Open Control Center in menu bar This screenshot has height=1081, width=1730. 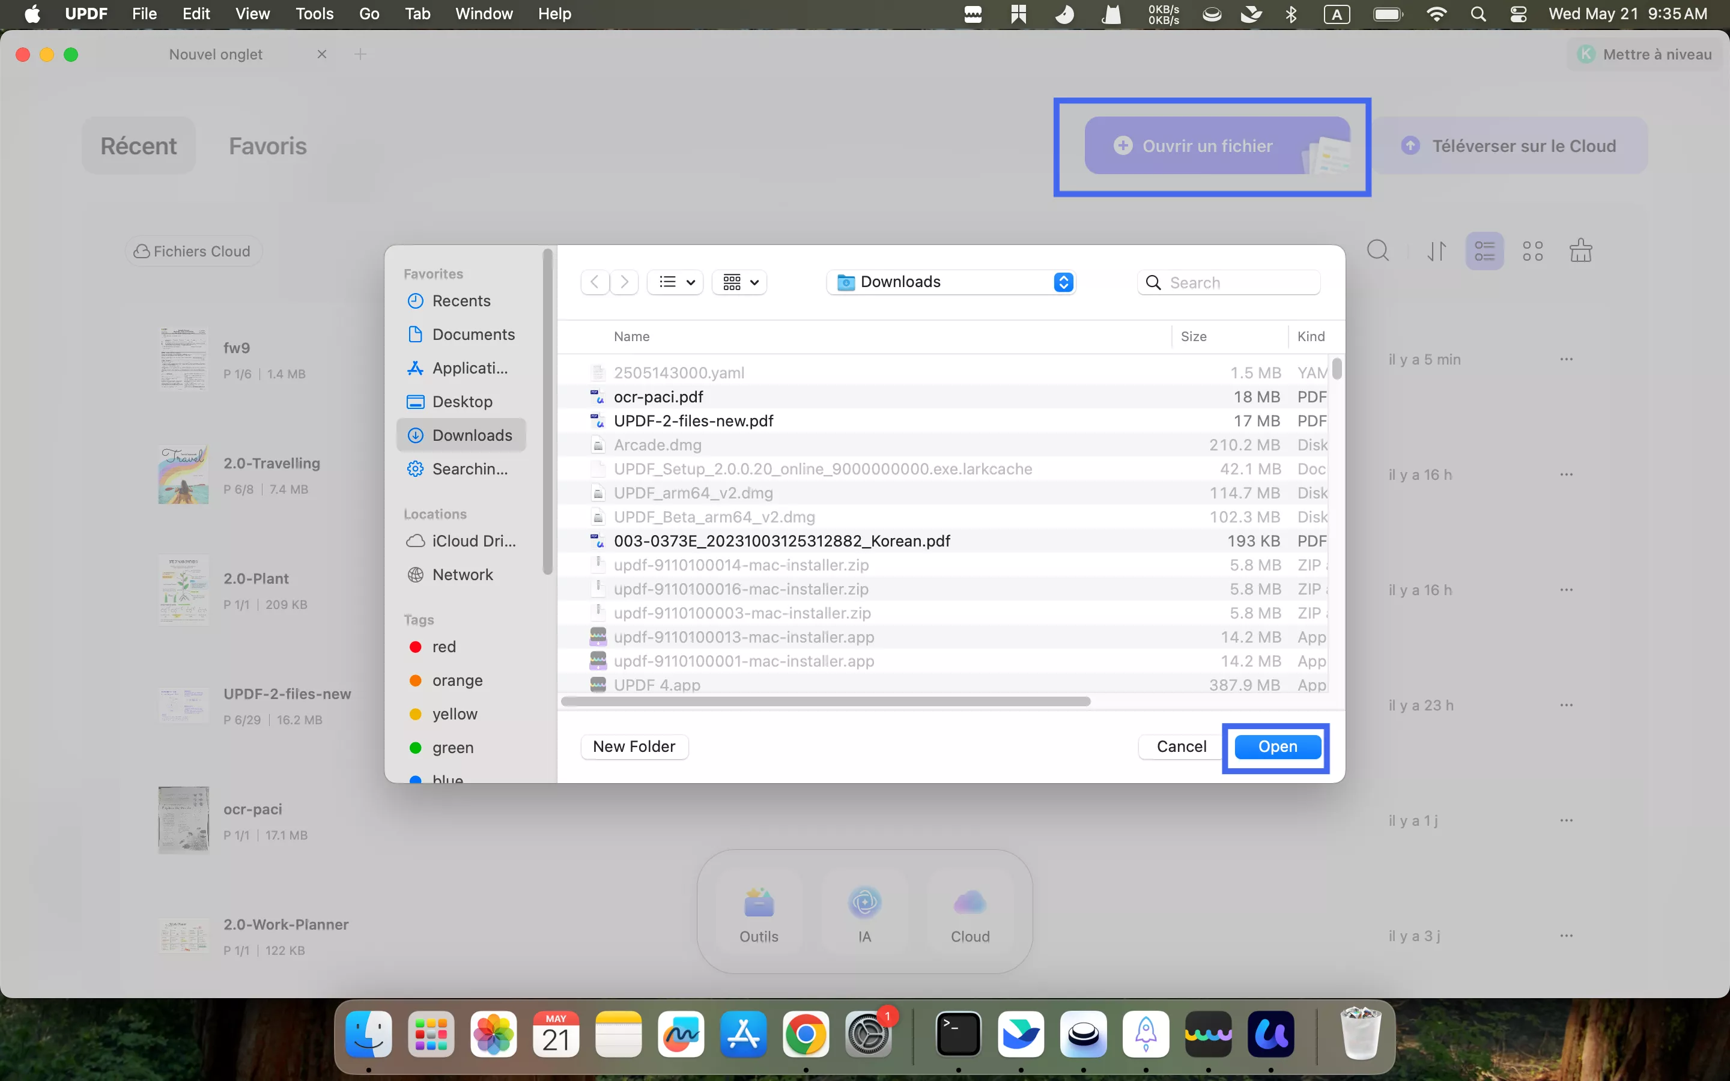coord(1519,14)
